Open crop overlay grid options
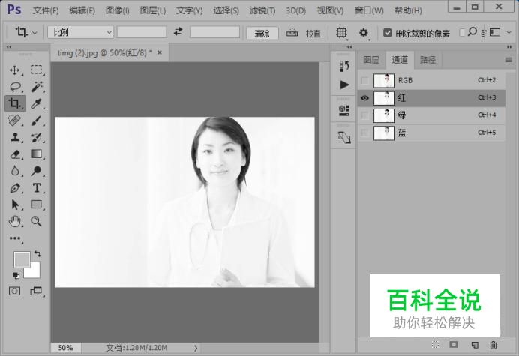Image resolution: width=519 pixels, height=356 pixels. pyautogui.click(x=341, y=33)
